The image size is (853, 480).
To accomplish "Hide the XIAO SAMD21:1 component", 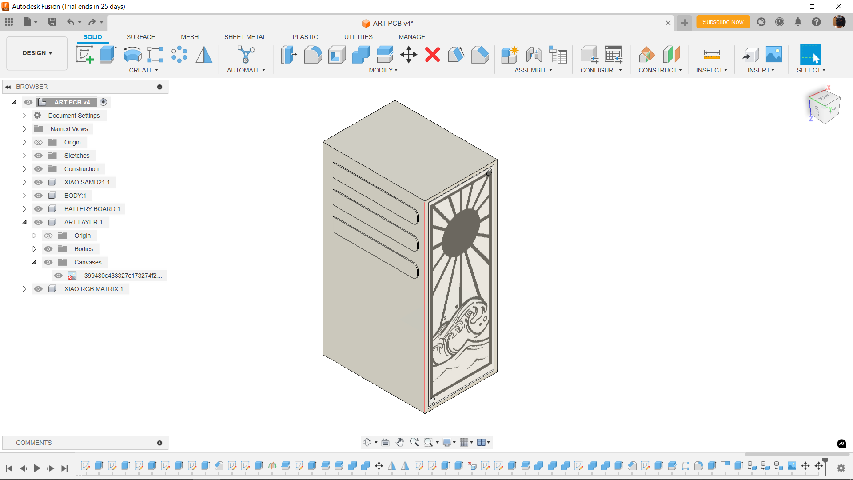I will [x=39, y=182].
